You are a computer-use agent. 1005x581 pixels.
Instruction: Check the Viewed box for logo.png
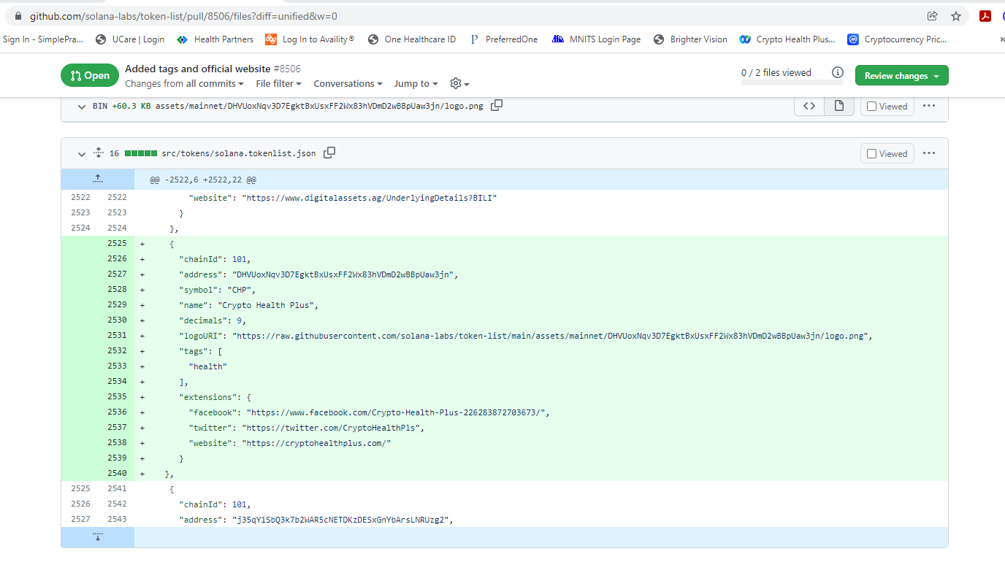(871, 106)
